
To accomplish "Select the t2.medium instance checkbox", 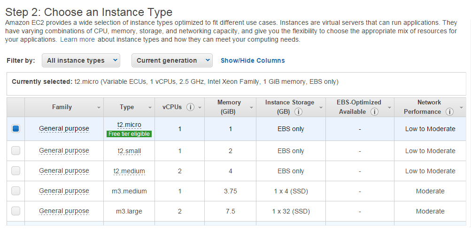I will [16, 171].
